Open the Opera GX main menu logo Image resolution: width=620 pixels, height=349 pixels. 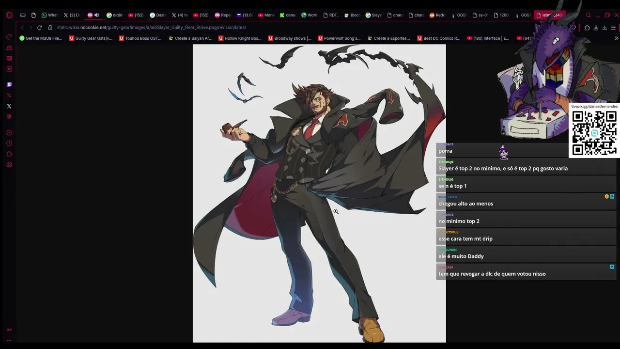click(x=9, y=15)
